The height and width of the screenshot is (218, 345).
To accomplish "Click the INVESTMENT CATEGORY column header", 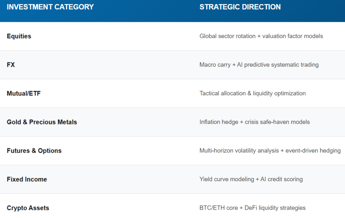I will 50,7.
